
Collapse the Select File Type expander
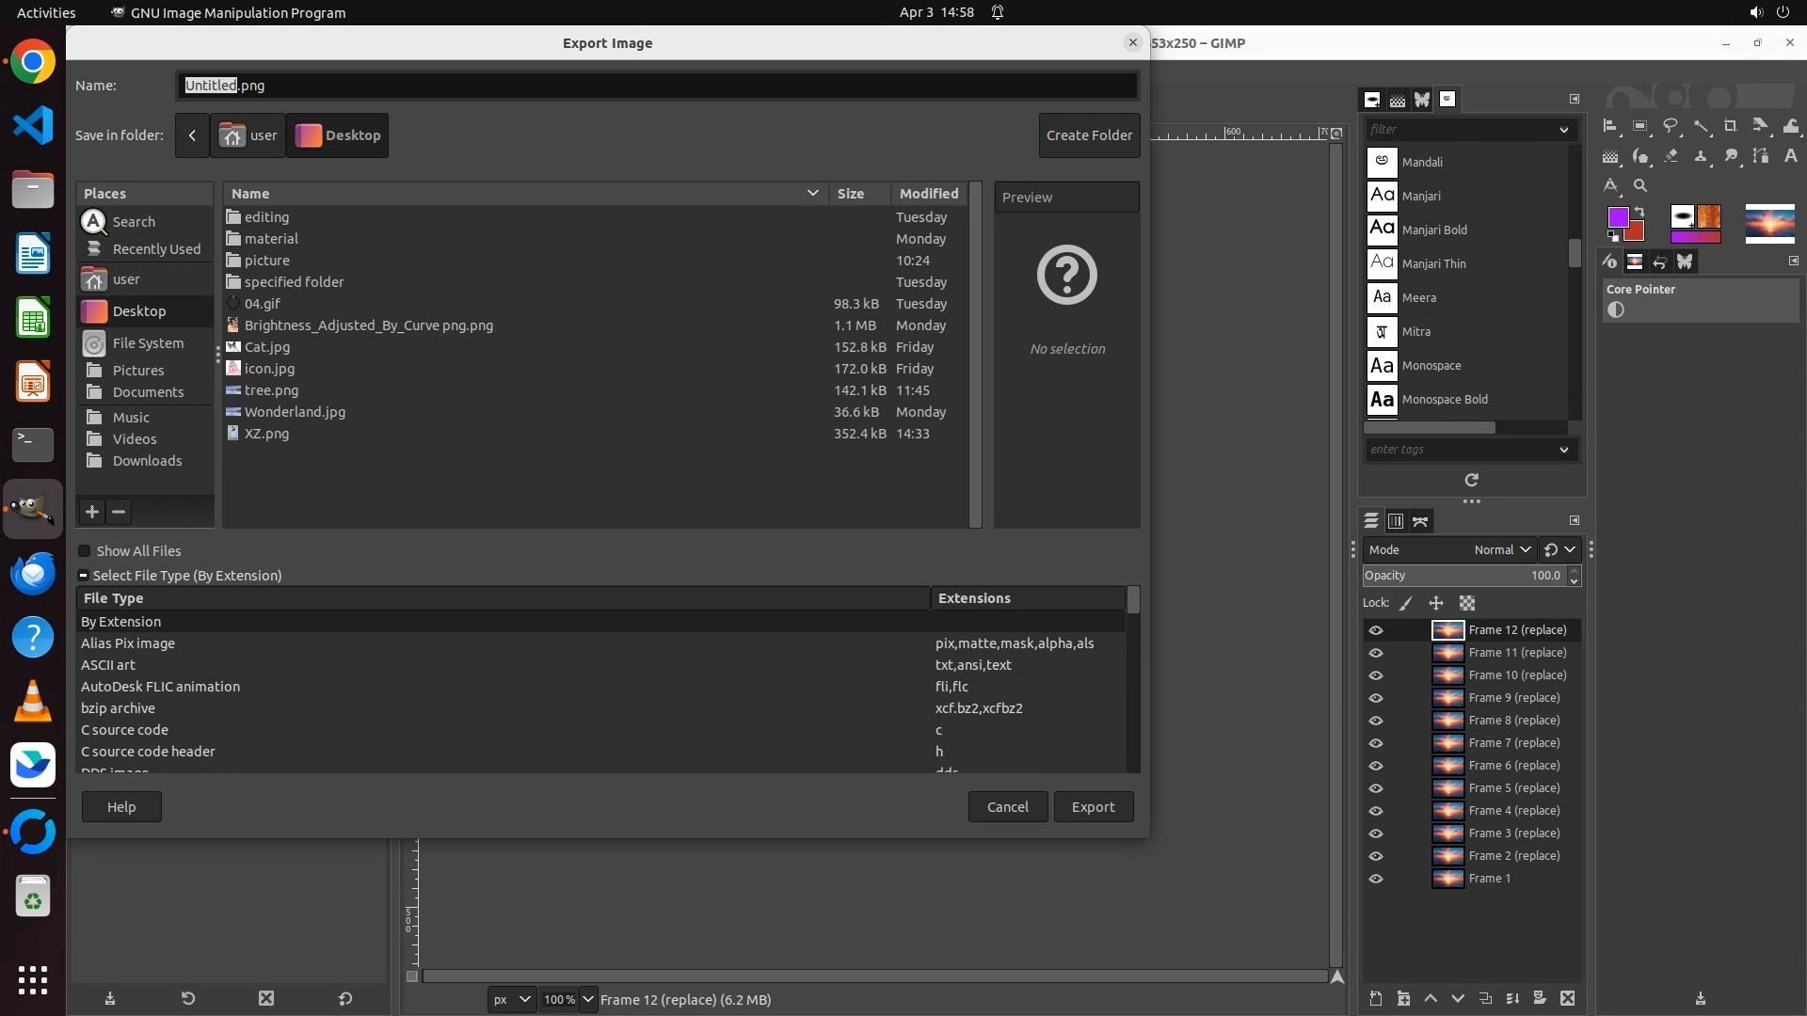point(83,576)
